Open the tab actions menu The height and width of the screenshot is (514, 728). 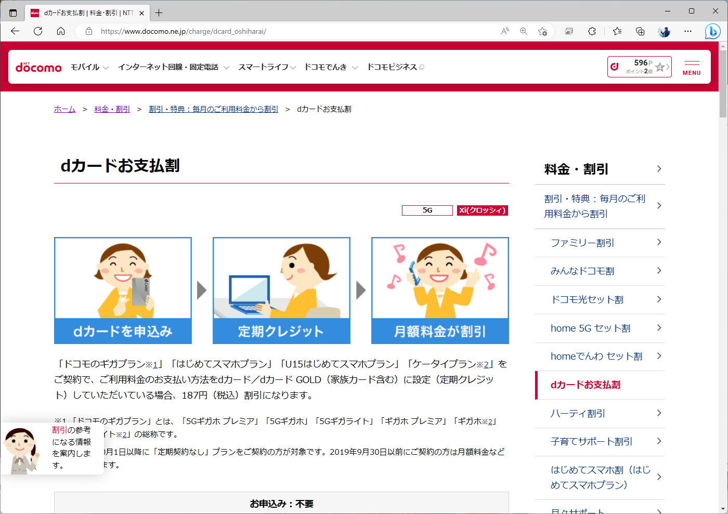(13, 13)
